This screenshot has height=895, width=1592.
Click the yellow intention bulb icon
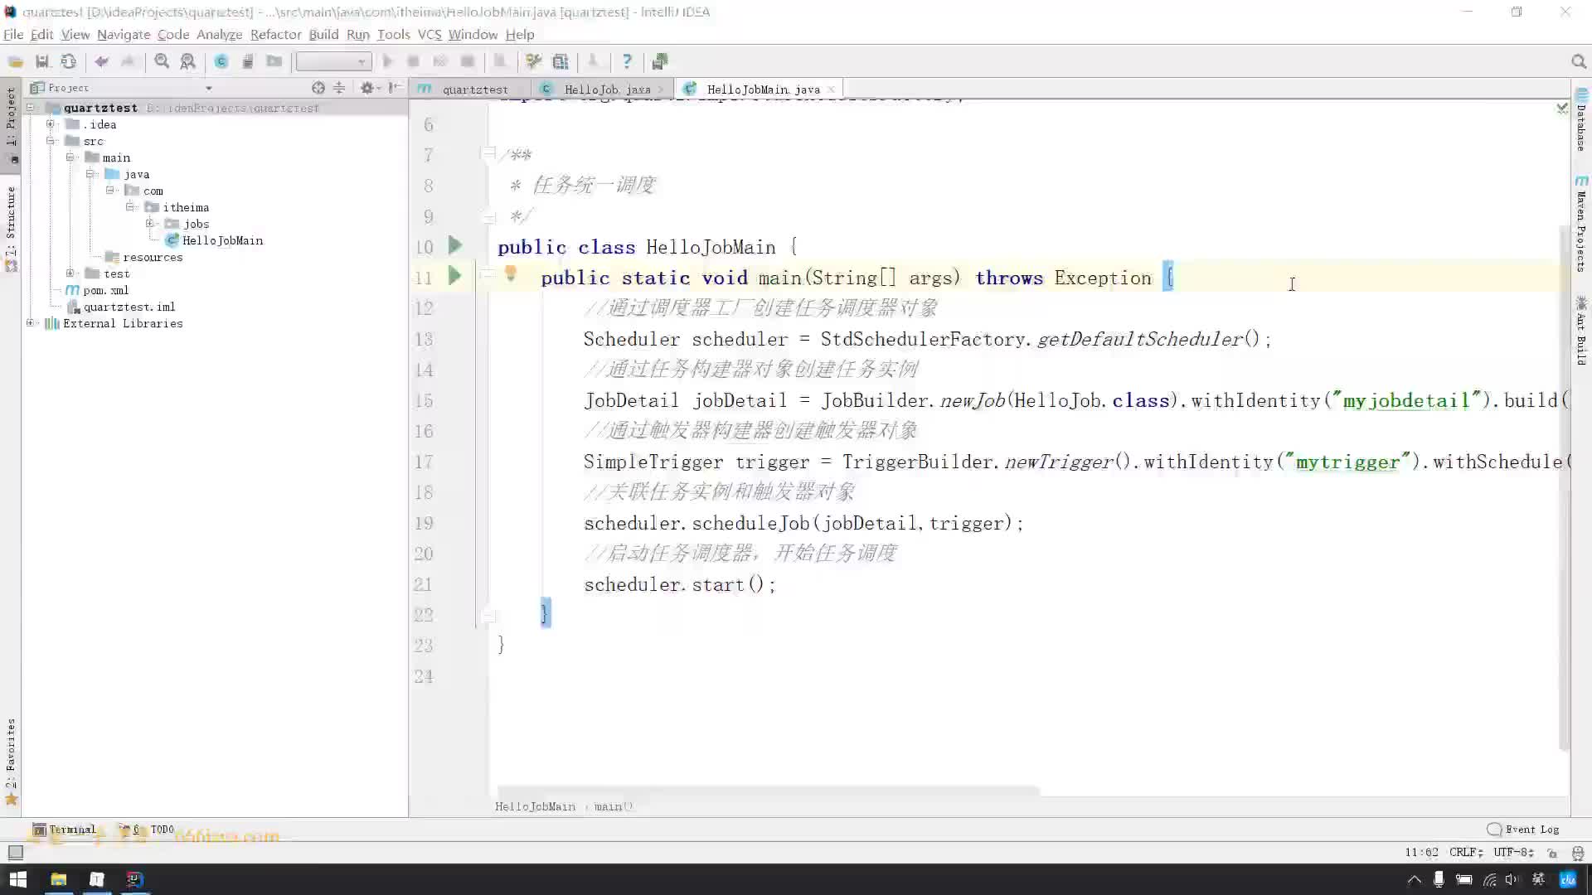[511, 274]
